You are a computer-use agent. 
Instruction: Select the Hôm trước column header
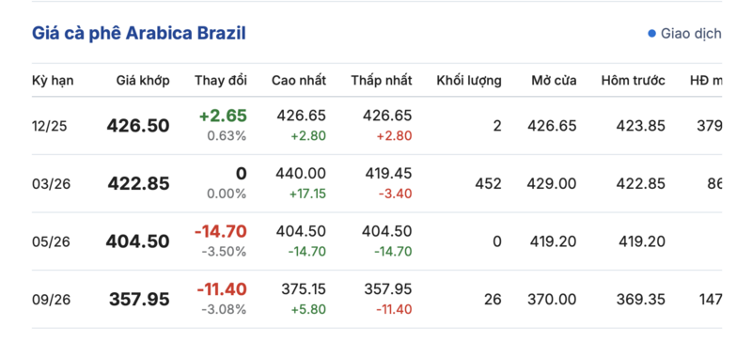[x=633, y=81]
